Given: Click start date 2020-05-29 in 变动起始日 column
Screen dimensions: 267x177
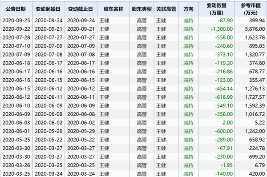Looking at the screenshot, I should coord(49,131).
